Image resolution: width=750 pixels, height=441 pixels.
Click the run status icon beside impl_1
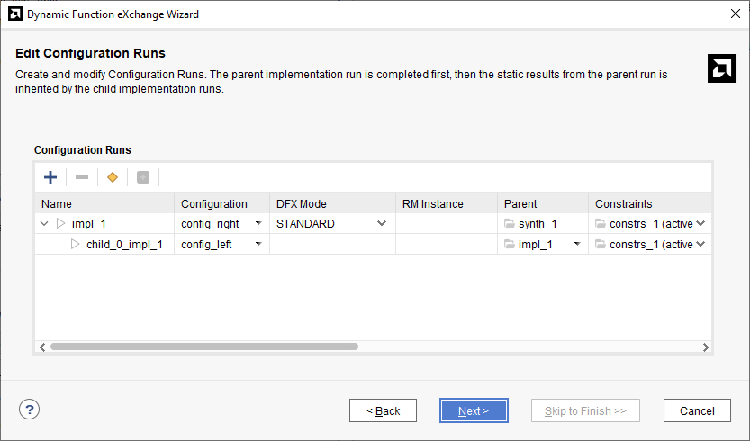[60, 223]
